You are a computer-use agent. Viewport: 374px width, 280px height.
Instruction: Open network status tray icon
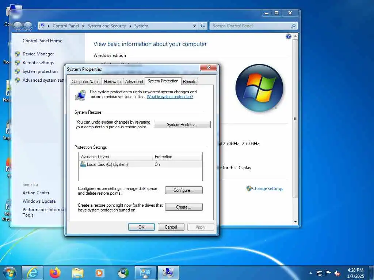click(319, 273)
